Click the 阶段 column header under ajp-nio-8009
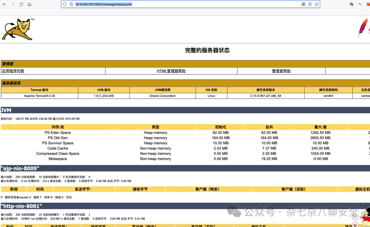 (x=14, y=189)
